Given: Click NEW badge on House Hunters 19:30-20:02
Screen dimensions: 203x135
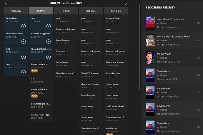Looking at the screenshot, I should pyautogui.click(x=34, y=71).
